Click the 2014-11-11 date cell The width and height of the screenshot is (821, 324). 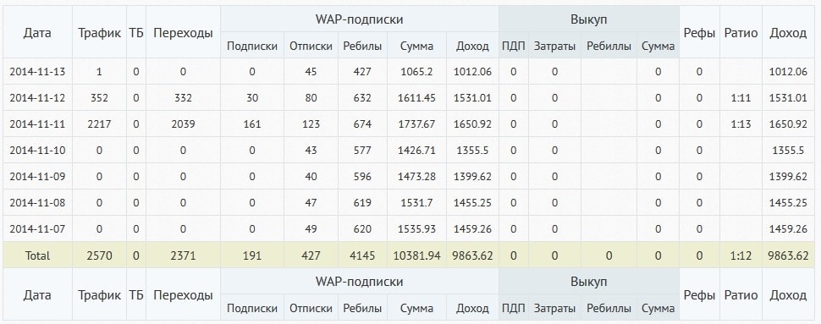click(x=37, y=124)
